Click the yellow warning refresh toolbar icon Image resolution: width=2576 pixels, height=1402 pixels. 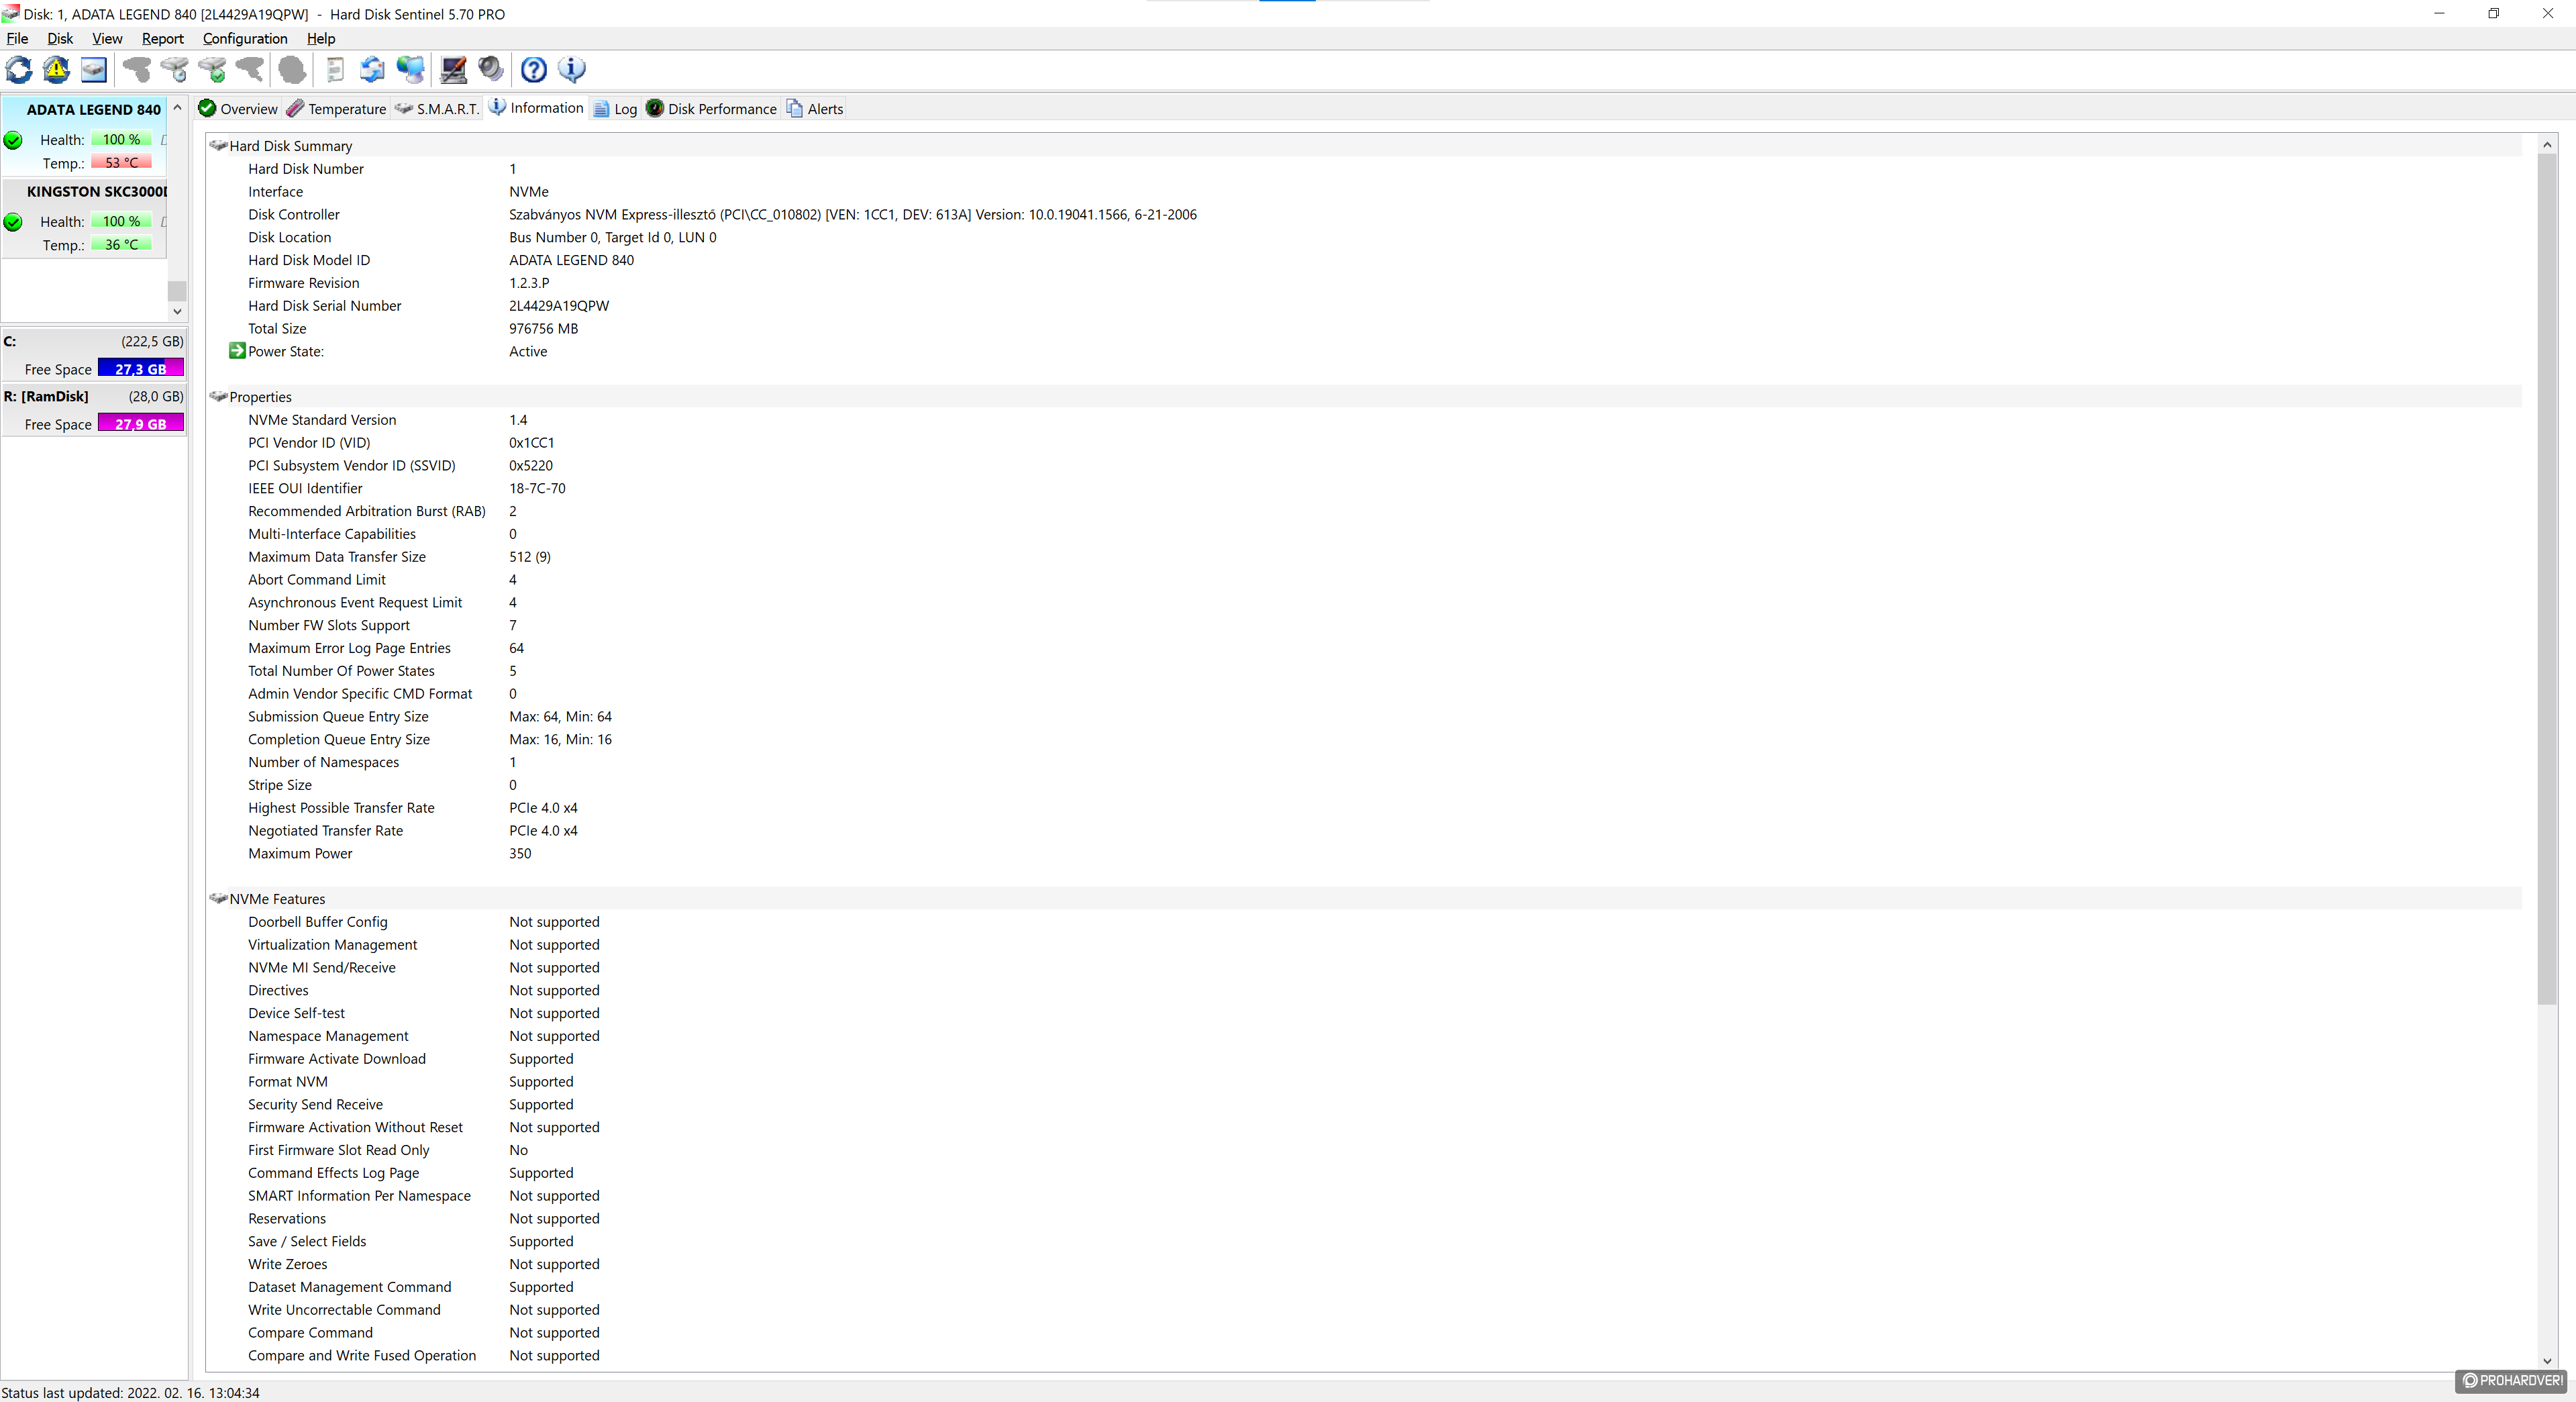pyautogui.click(x=56, y=69)
